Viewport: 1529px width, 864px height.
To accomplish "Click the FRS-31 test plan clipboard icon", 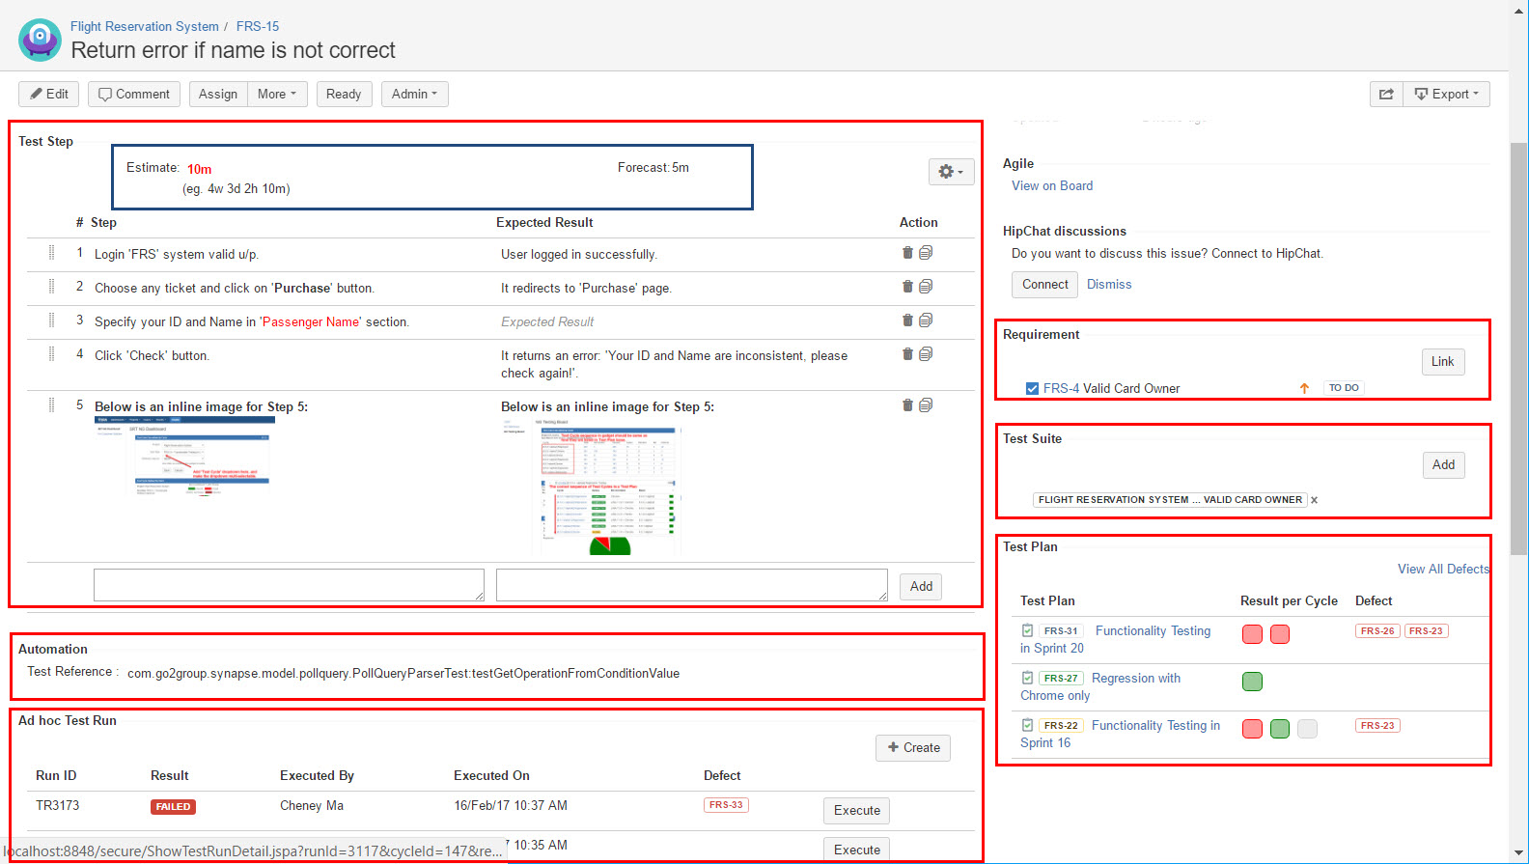I will click(x=1027, y=630).
